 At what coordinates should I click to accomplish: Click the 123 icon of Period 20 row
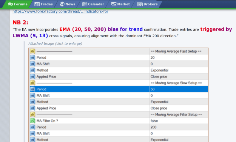[32, 58]
